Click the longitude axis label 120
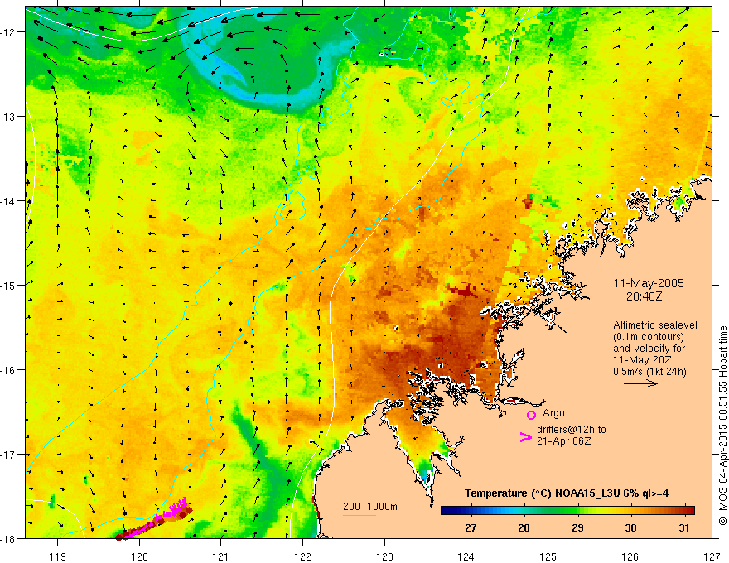729x563 pixels. [x=139, y=556]
